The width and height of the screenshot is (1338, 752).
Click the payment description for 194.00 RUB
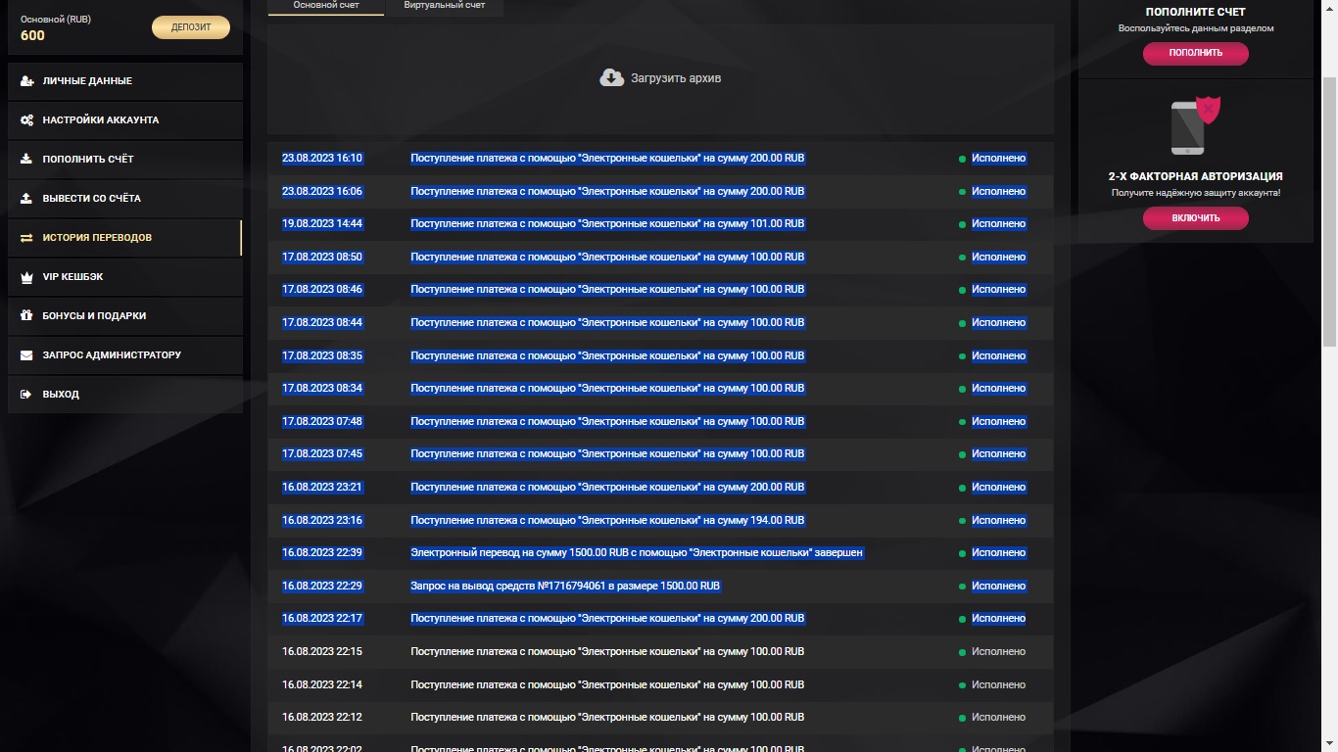tap(607, 521)
